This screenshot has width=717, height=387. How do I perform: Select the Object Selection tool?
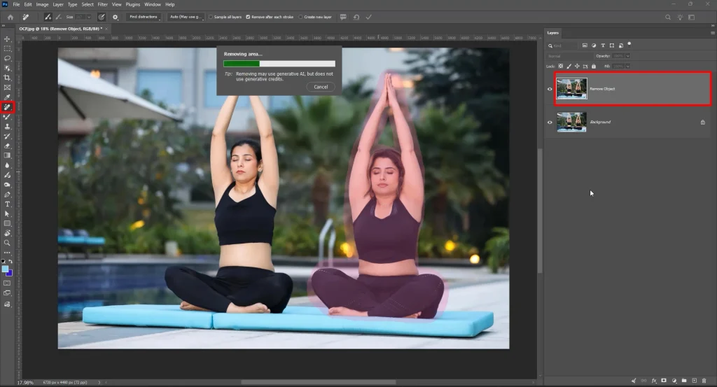[7, 68]
